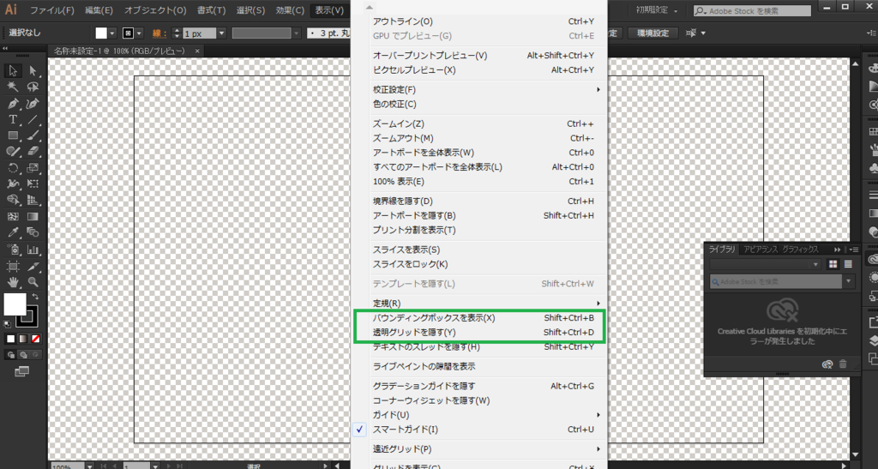
Task: Click the trash icon in Libraries panel
Action: click(843, 364)
